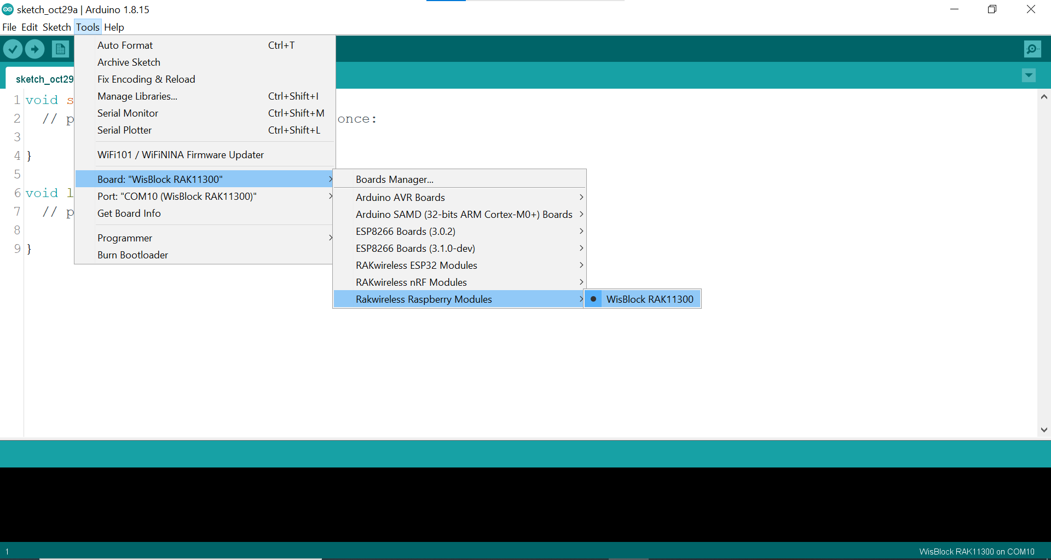
Task: Select the WisBlock RAK11300 radio option
Action: [x=643, y=299]
